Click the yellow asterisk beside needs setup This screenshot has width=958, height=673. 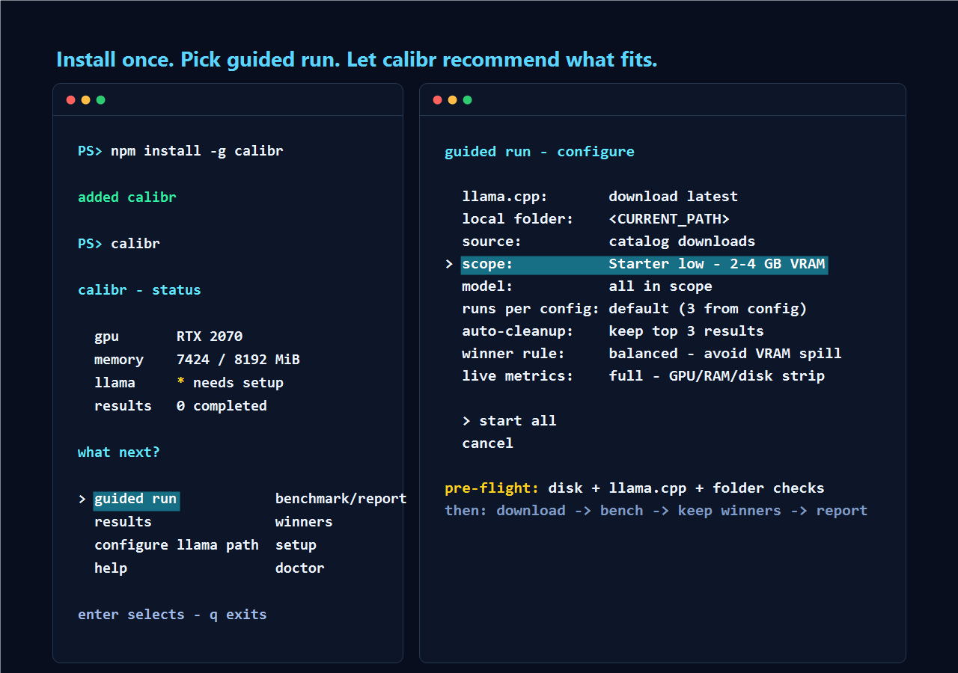click(x=180, y=383)
